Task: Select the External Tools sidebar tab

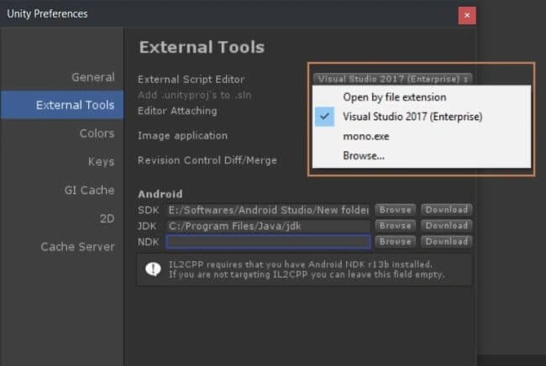Action: coord(62,105)
